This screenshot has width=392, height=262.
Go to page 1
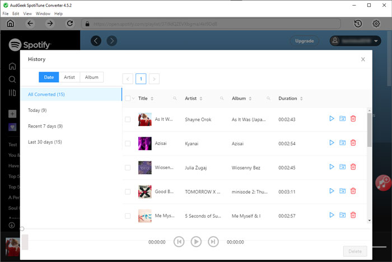pyautogui.click(x=141, y=79)
